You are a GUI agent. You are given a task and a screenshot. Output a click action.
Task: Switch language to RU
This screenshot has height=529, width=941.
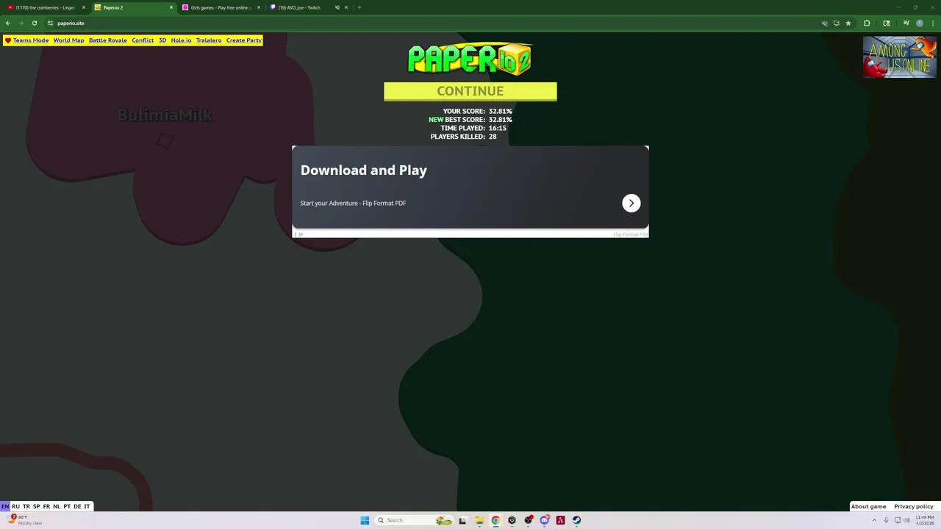click(x=15, y=507)
